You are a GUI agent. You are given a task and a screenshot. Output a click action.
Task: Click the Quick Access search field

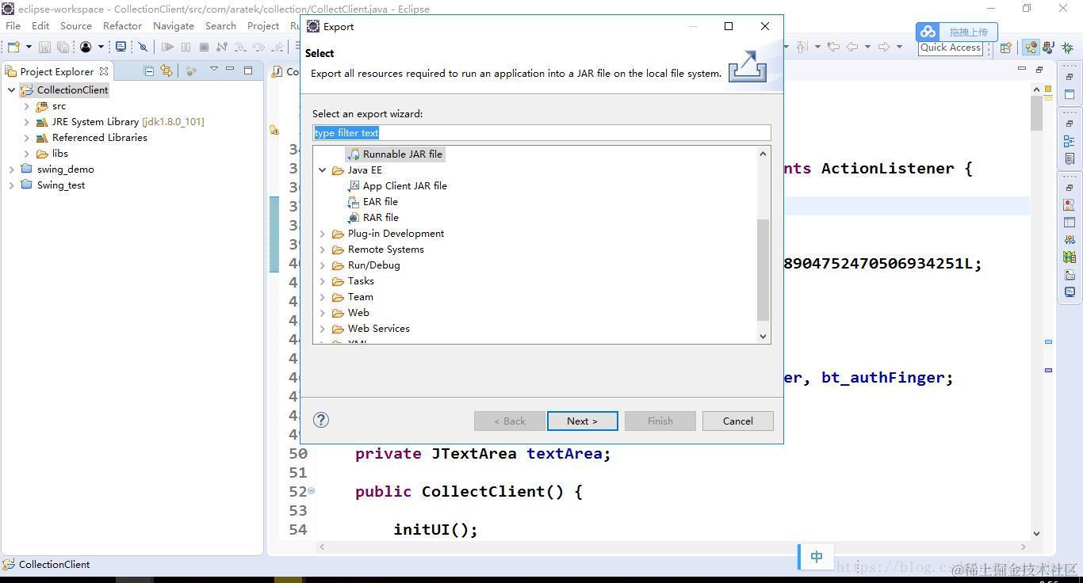(x=951, y=48)
